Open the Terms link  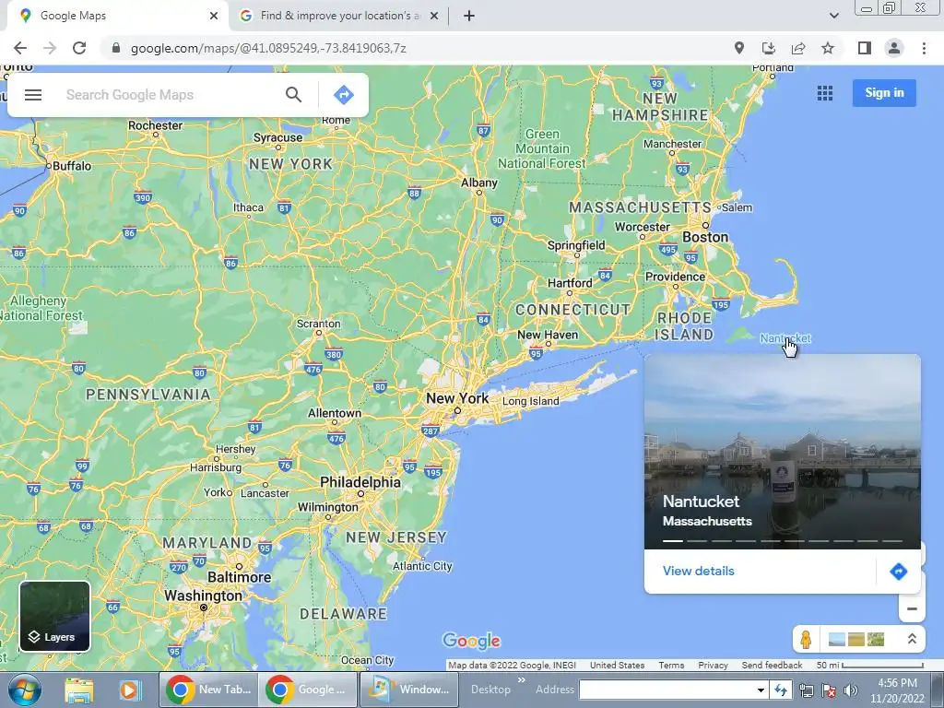point(671,666)
